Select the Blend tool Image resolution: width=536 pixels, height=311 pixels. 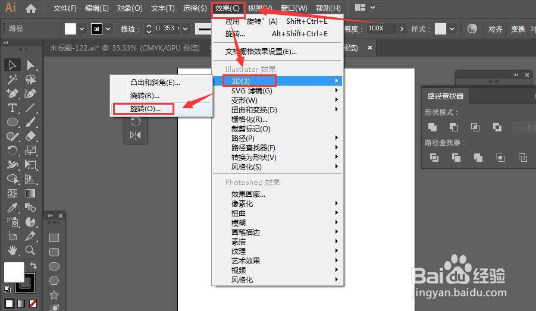pos(31,208)
